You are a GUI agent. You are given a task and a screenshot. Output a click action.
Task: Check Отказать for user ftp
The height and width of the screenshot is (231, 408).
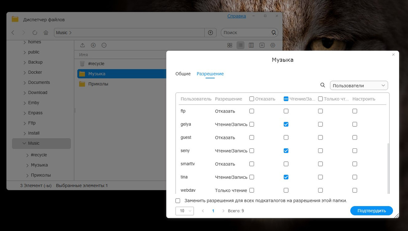click(x=252, y=111)
